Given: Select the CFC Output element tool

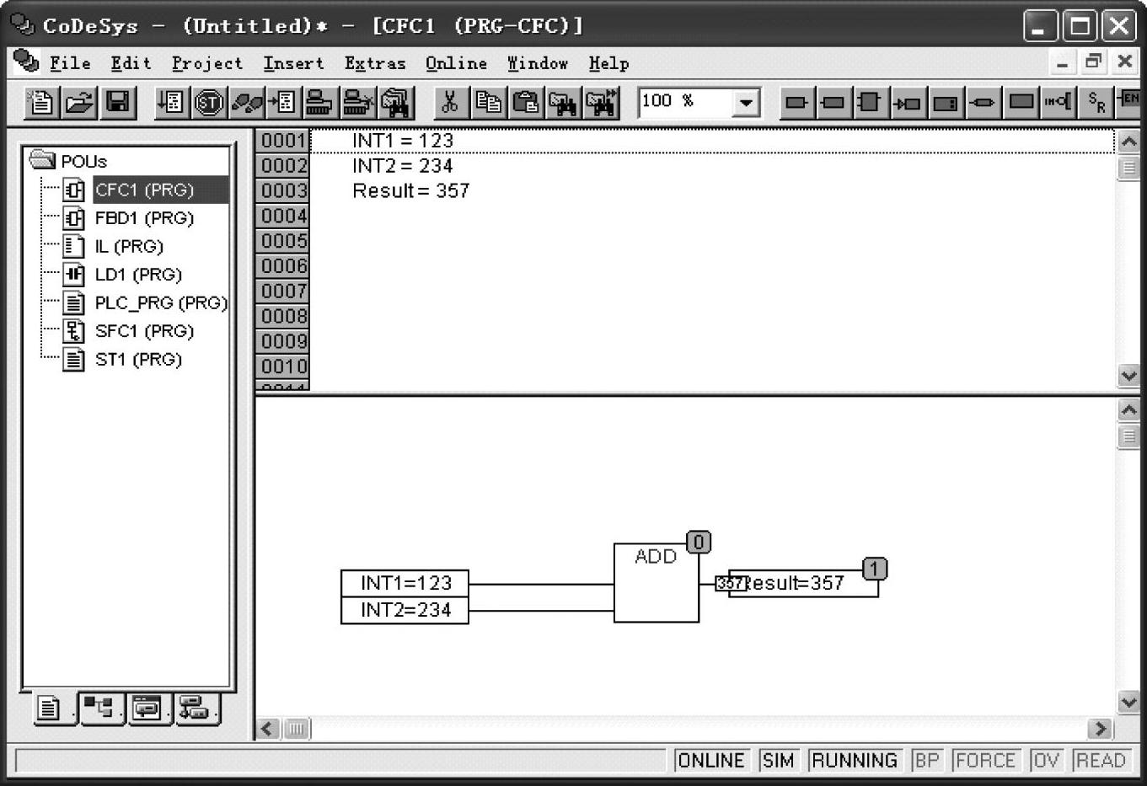Looking at the screenshot, I should [x=833, y=103].
